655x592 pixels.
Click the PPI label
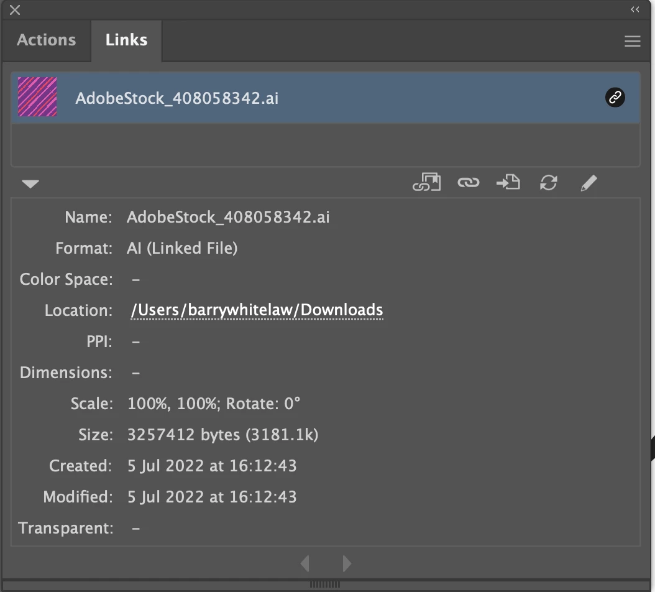[99, 341]
